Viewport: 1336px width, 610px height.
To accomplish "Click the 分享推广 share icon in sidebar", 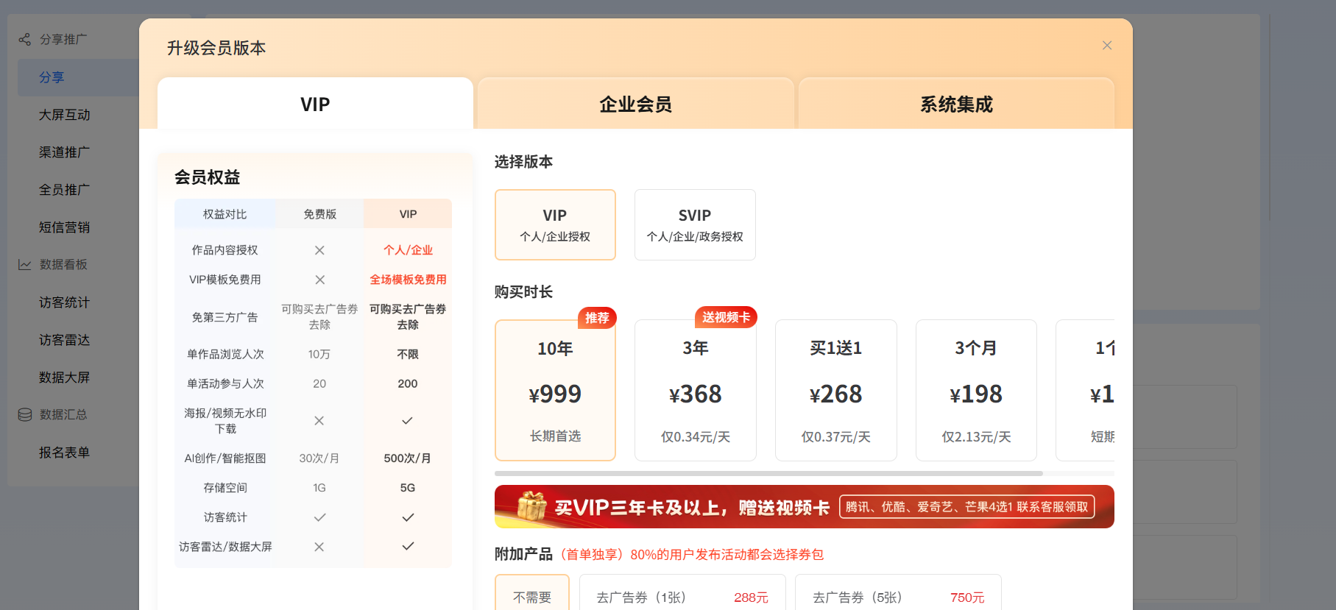I will (x=24, y=39).
